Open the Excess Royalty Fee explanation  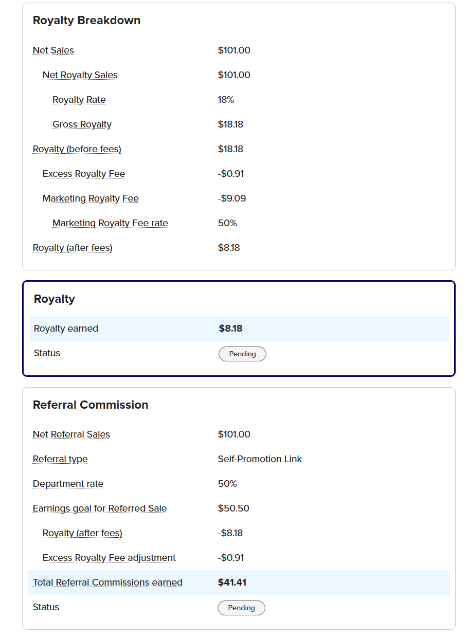(84, 174)
